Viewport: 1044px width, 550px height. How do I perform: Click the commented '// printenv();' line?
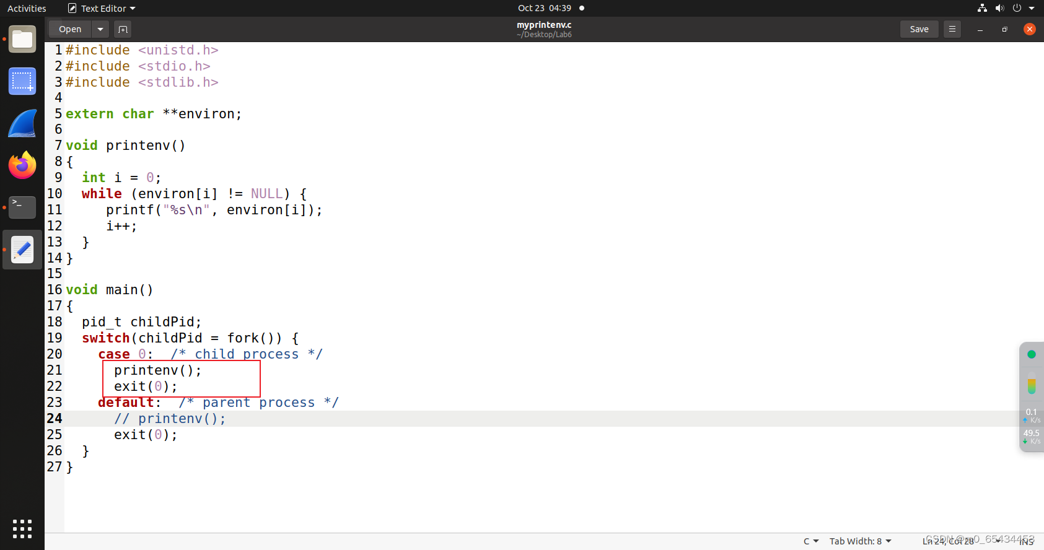click(x=170, y=419)
